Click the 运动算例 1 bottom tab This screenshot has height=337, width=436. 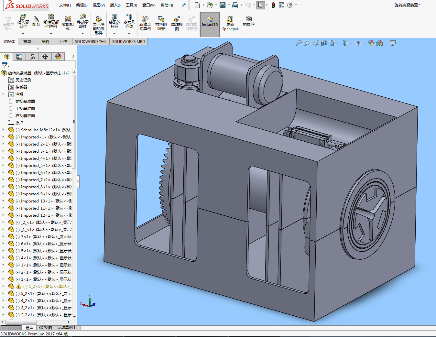[66, 328]
